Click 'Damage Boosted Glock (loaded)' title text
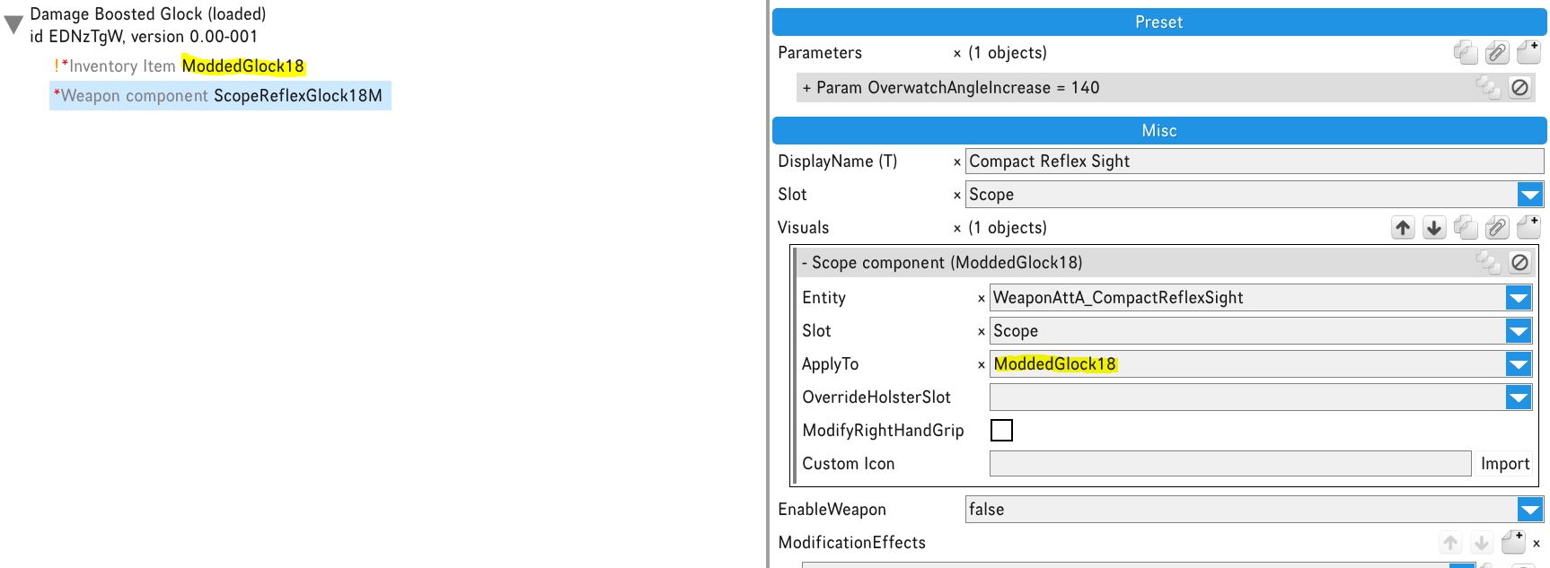 (148, 14)
